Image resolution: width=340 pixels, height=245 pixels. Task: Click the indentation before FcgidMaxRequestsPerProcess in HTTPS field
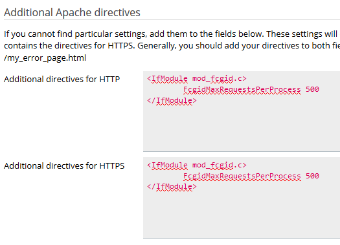165,176
